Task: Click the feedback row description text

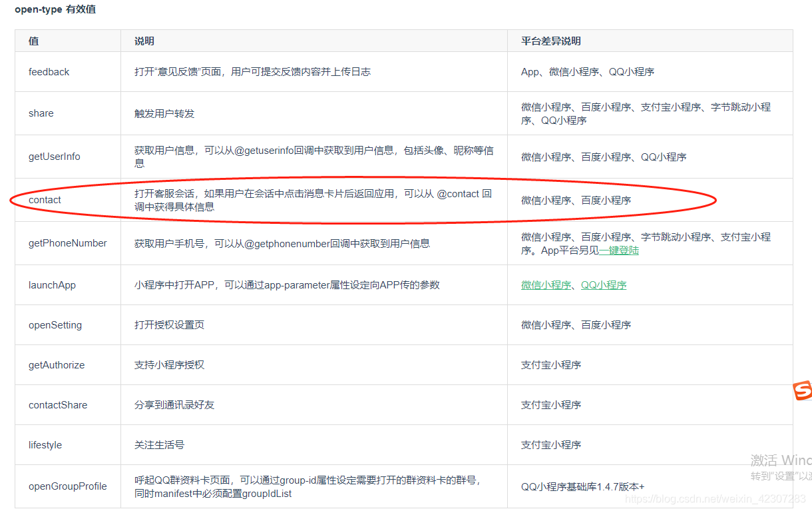Action: 252,72
